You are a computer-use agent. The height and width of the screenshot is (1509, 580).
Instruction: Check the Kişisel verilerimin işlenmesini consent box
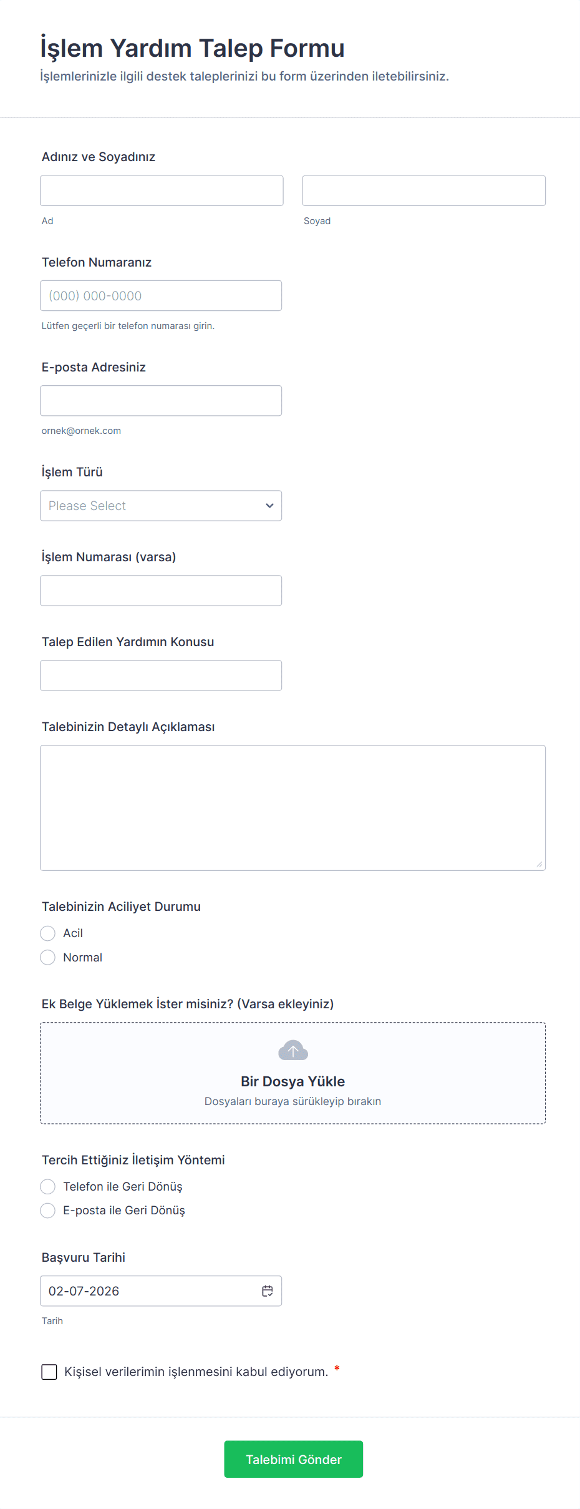coord(49,1372)
